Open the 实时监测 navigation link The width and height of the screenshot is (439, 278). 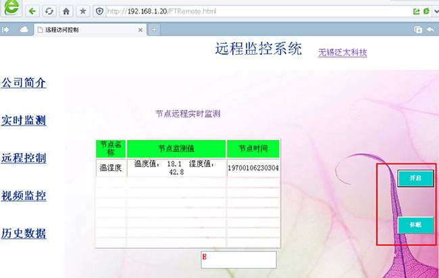(x=24, y=121)
